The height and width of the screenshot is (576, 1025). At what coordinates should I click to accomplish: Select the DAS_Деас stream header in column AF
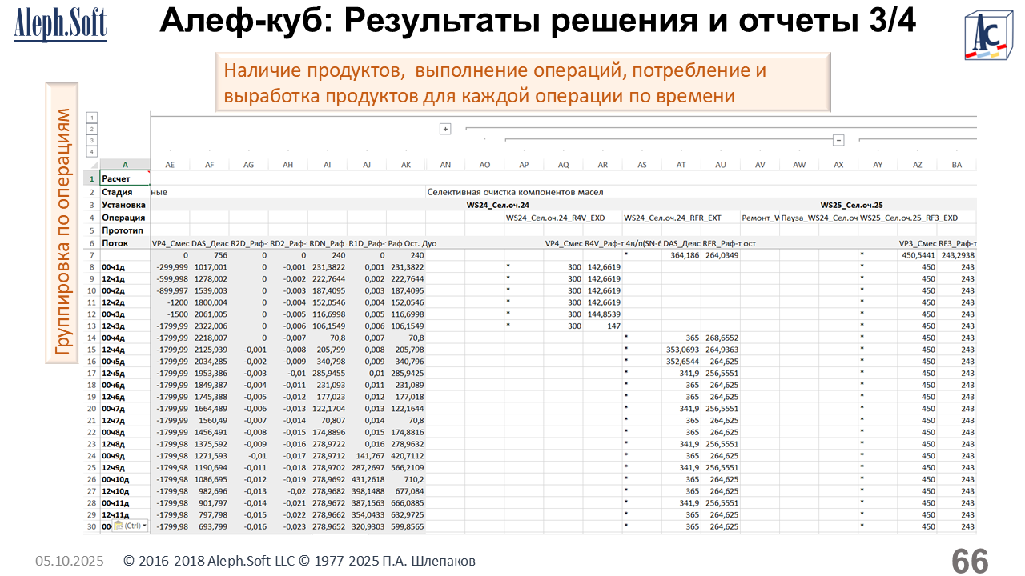pos(209,243)
